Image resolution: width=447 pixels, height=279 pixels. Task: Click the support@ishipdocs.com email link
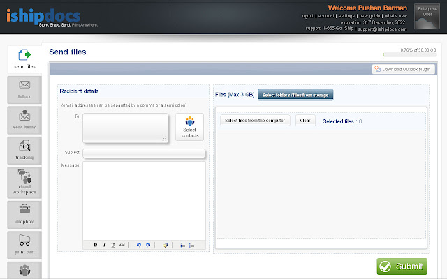point(382,29)
